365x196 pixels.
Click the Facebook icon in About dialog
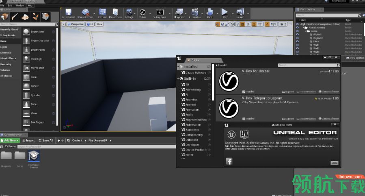click(x=229, y=161)
